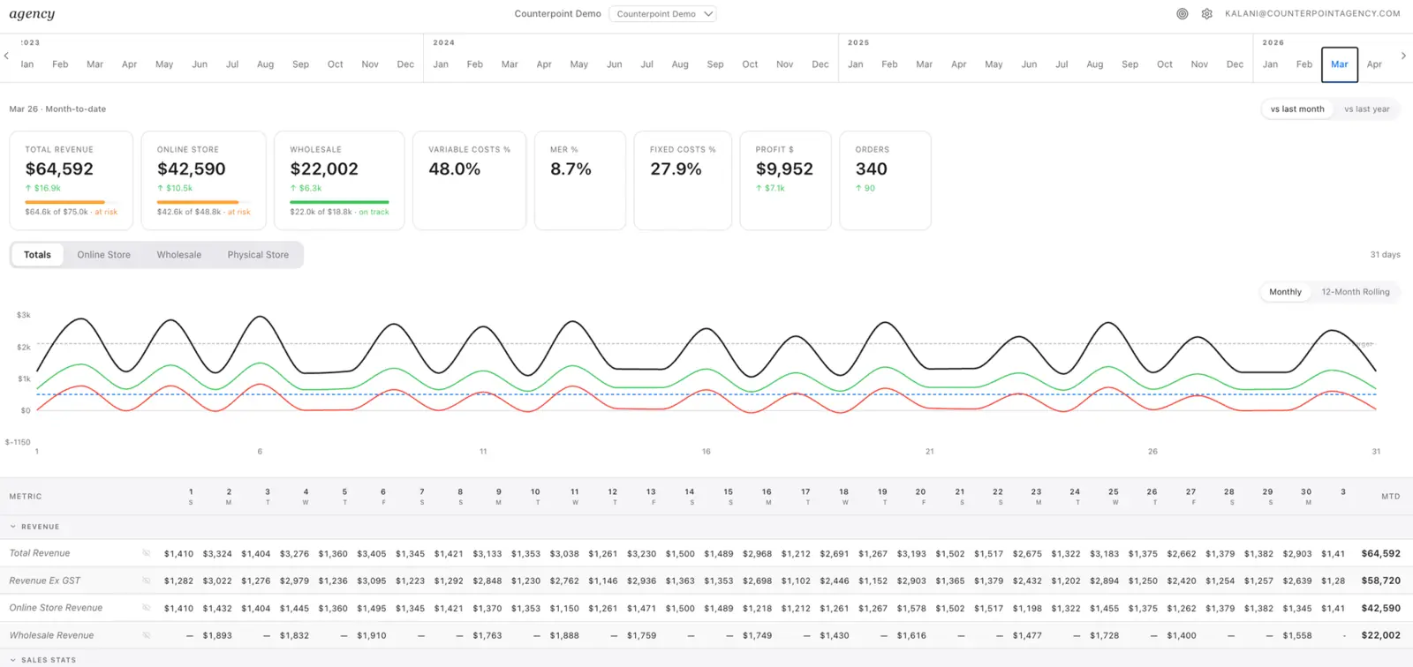Toggle chart visibility for Revenue Ex GST

pos(147,581)
